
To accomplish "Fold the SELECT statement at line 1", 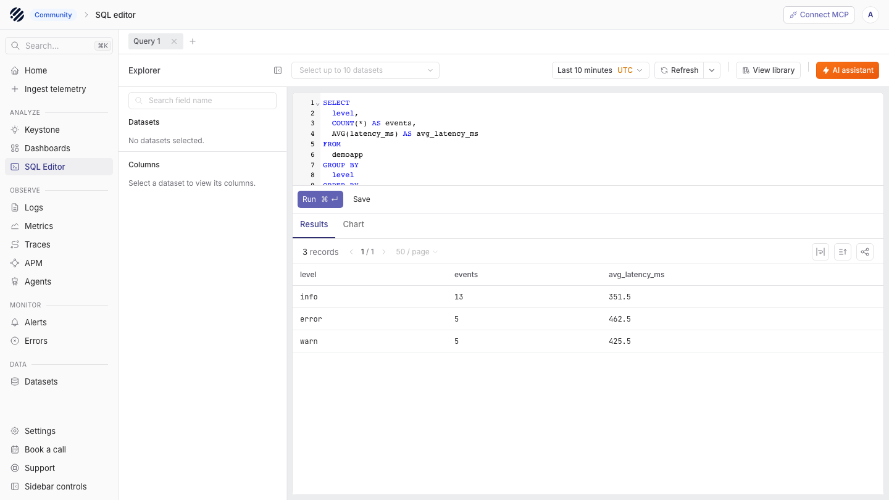I will pos(318,103).
